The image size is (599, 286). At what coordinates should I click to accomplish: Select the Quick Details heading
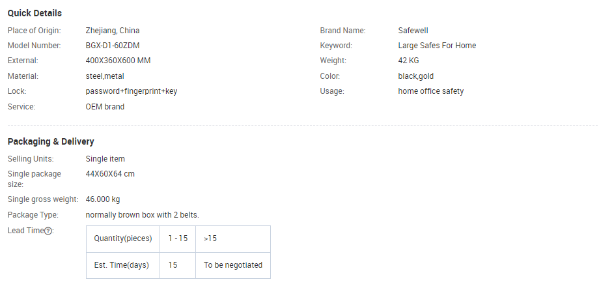pos(35,13)
